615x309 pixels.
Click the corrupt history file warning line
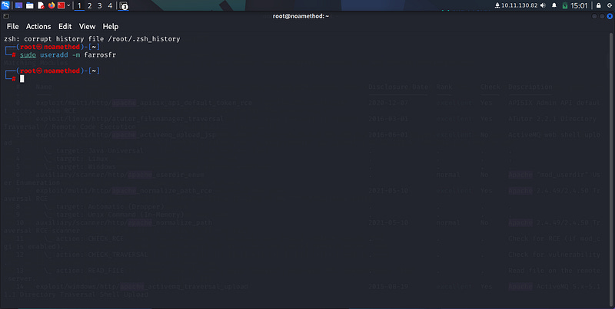(x=91, y=39)
